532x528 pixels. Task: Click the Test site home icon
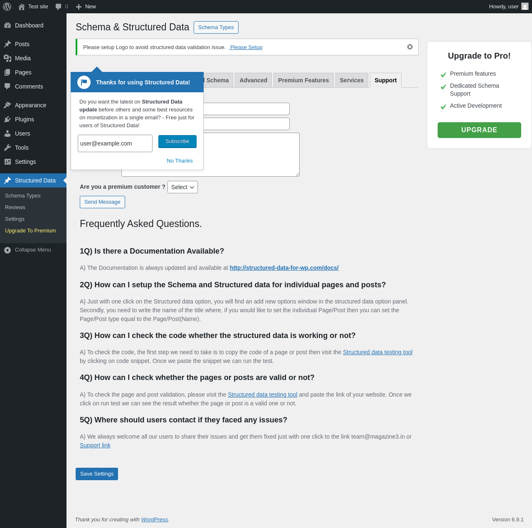coord(22,7)
